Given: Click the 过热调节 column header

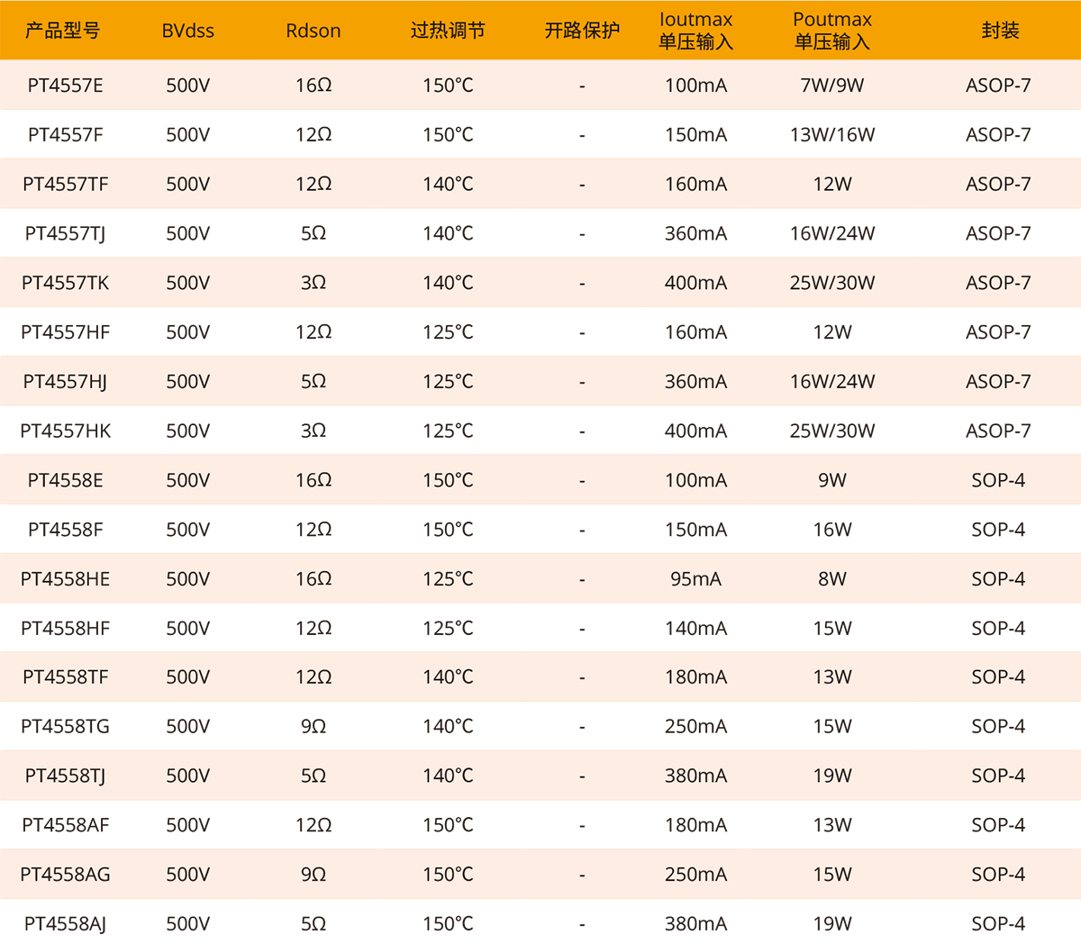Looking at the screenshot, I should tap(448, 31).
